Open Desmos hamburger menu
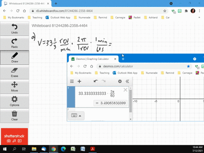Image resolution: width=204 pixels, height=153 pixels. coord(72,81)
